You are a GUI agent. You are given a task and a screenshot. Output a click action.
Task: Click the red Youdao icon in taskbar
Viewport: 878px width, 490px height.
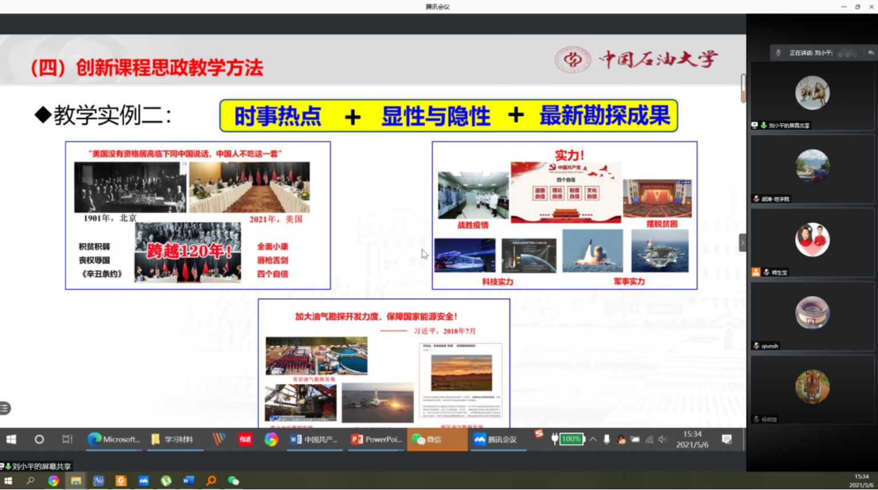[245, 439]
